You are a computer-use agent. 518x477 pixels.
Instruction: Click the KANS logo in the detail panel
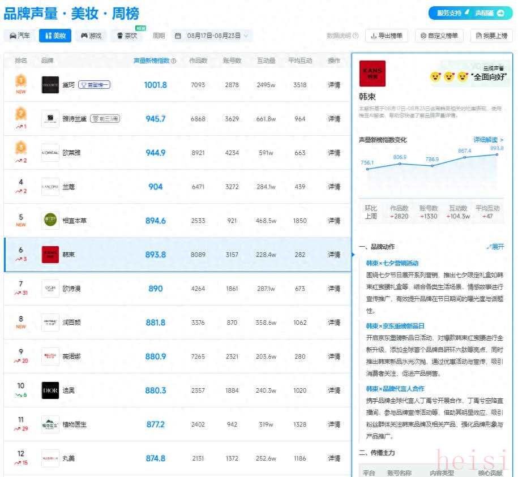pos(372,74)
